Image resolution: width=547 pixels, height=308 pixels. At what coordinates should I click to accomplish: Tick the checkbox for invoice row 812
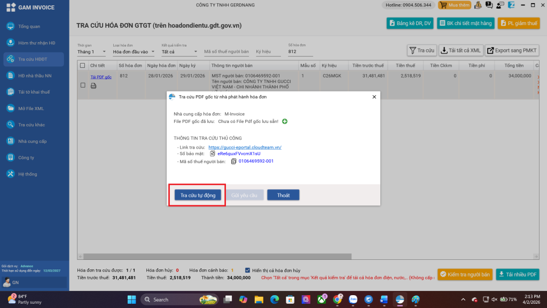click(x=82, y=85)
